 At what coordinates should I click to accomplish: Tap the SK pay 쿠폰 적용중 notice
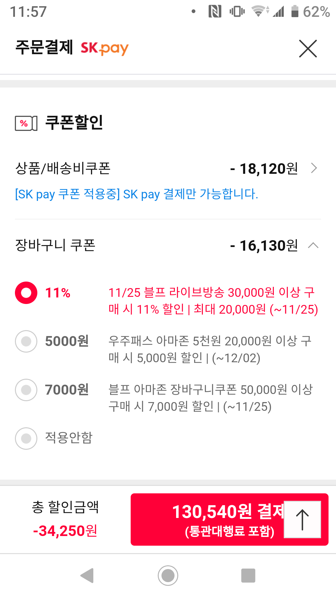[x=137, y=194]
